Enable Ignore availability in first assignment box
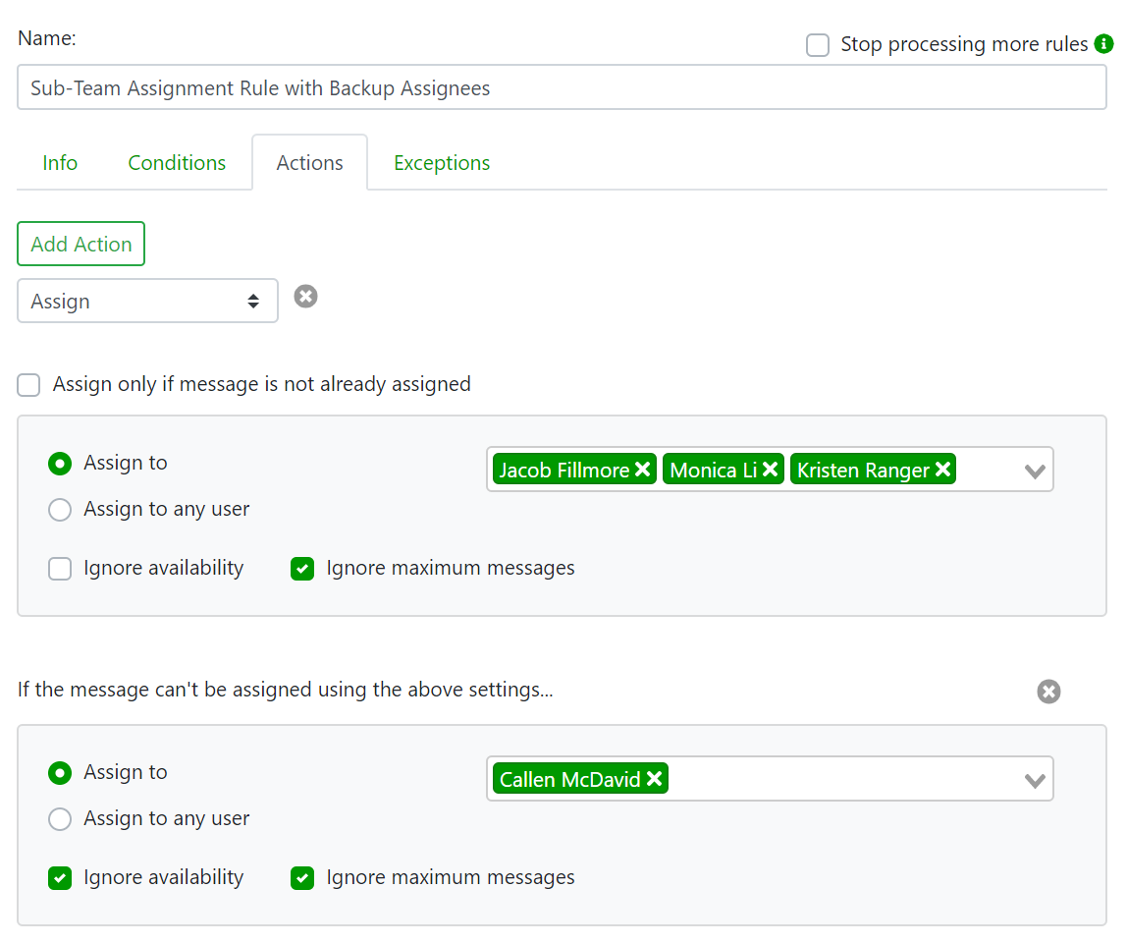The width and height of the screenshot is (1127, 944). 60,569
